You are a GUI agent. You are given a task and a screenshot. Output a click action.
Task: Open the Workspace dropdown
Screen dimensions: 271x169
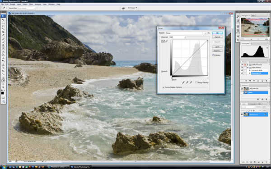(x=132, y=8)
